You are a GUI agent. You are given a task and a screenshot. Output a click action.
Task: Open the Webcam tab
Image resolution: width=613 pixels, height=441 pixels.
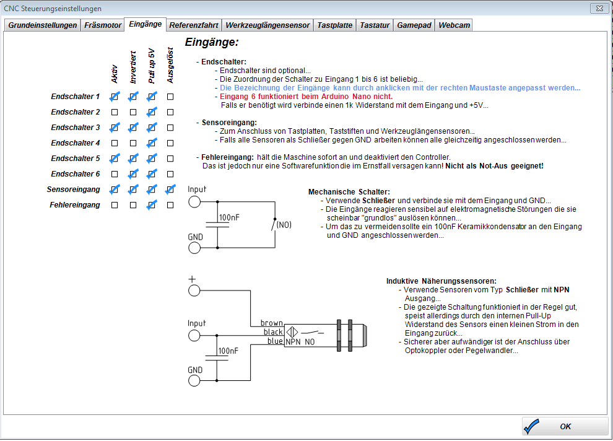[x=454, y=25]
